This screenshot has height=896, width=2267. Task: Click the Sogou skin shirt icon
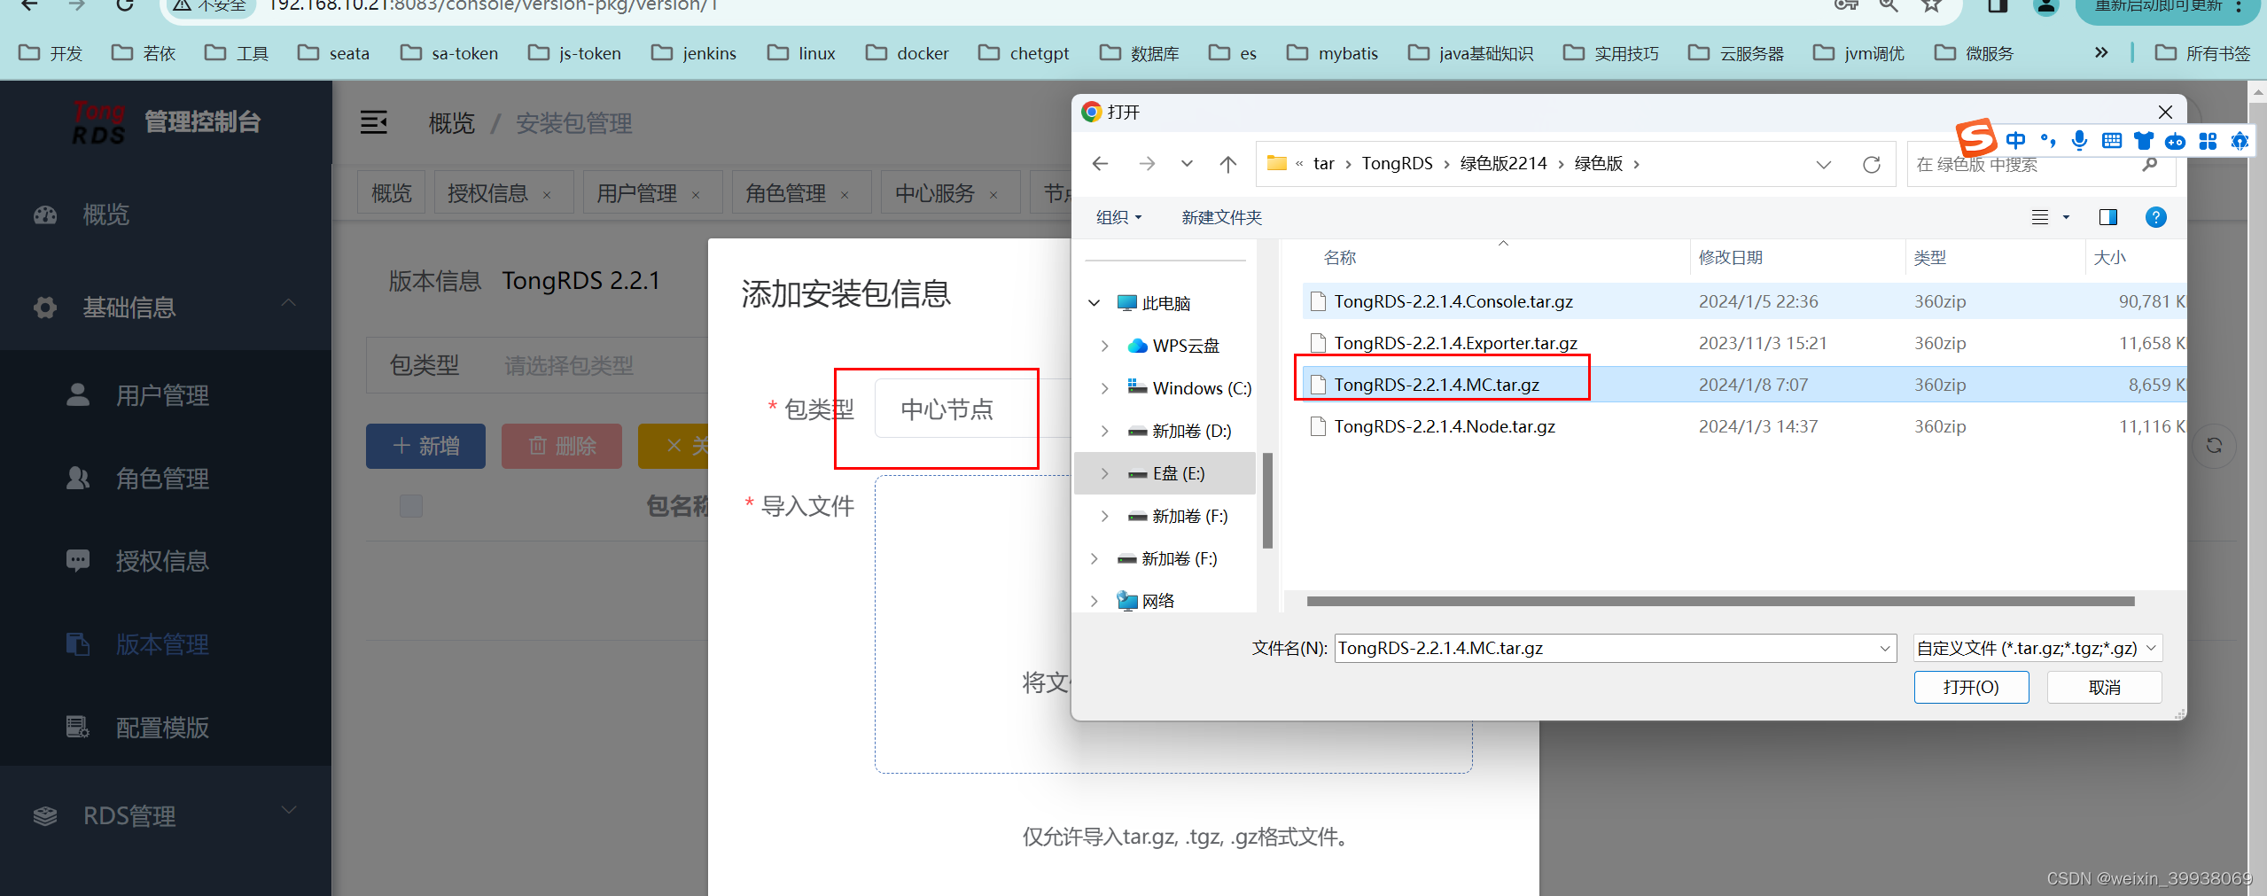tap(2144, 141)
